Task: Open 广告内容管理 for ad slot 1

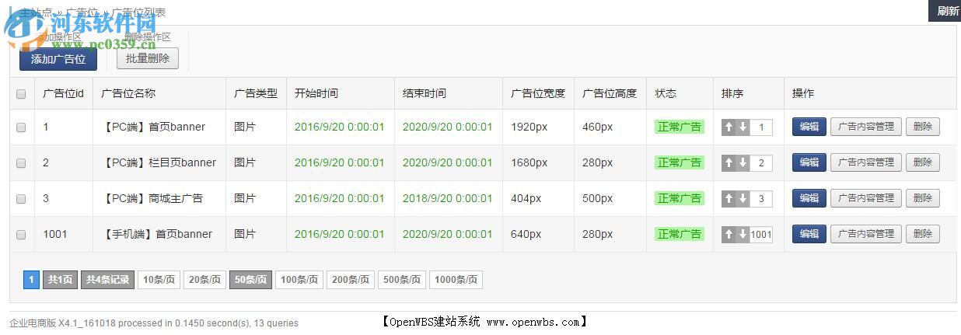Action: click(866, 127)
